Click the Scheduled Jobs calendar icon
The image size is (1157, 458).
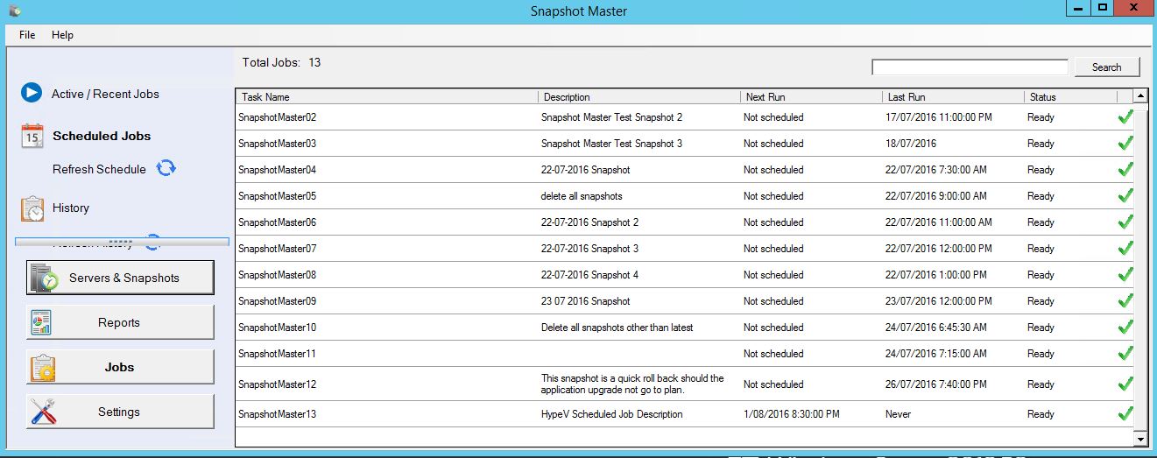(32, 136)
